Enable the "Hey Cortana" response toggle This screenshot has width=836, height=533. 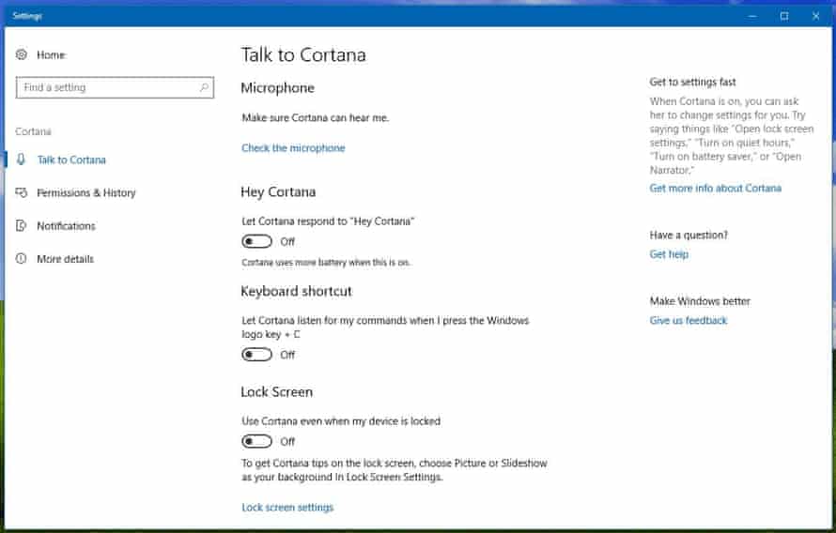tap(256, 242)
